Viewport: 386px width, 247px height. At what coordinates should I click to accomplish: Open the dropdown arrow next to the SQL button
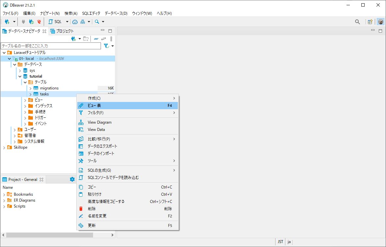tap(67, 22)
